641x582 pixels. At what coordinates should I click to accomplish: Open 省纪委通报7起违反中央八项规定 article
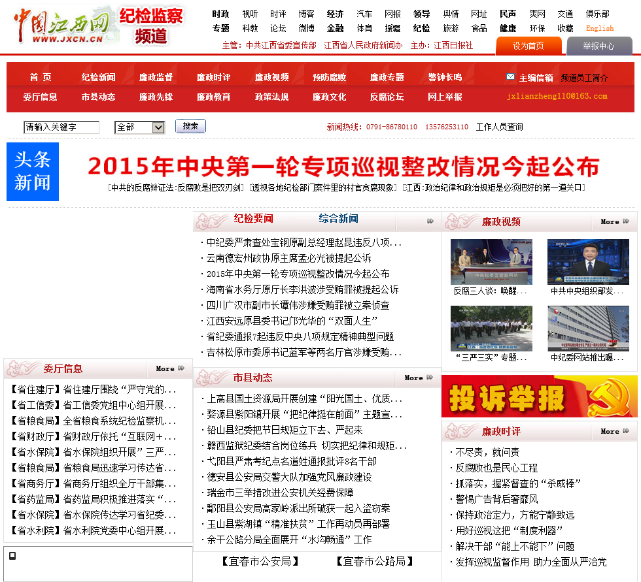pyautogui.click(x=300, y=336)
